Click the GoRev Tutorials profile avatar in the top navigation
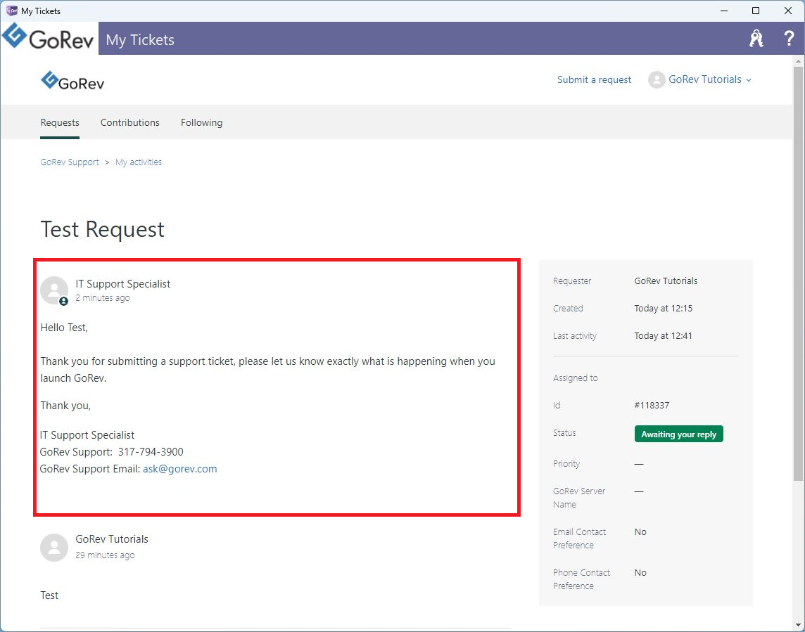805x632 pixels. tap(657, 79)
